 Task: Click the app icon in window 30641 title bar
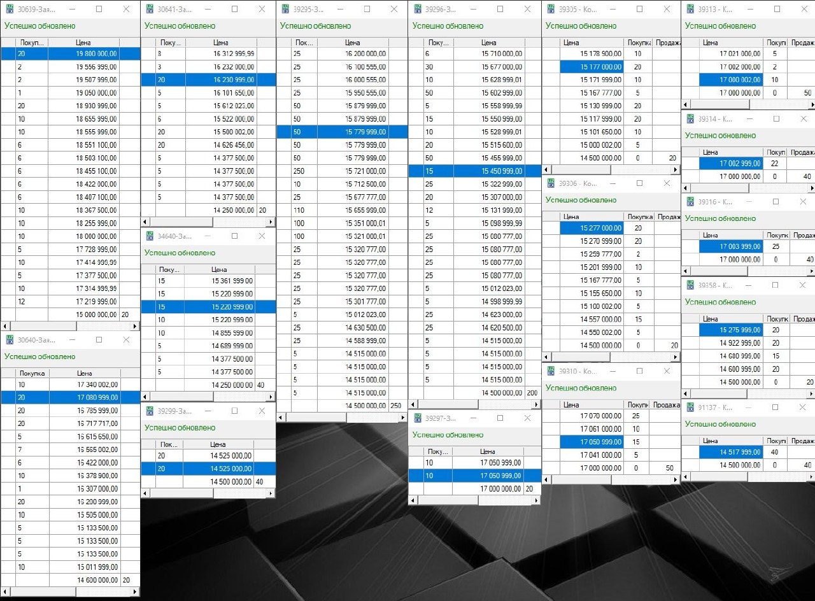[150, 10]
